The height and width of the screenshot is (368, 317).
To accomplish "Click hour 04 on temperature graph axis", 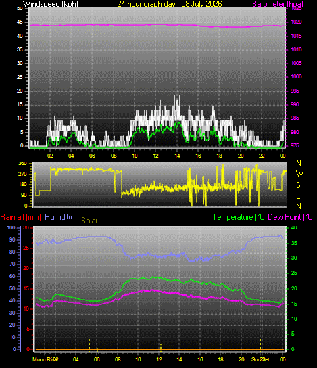I will point(76,359).
